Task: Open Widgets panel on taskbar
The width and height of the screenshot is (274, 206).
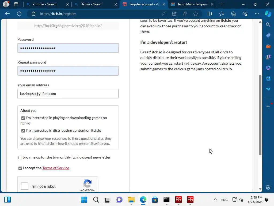Action: click(7, 200)
